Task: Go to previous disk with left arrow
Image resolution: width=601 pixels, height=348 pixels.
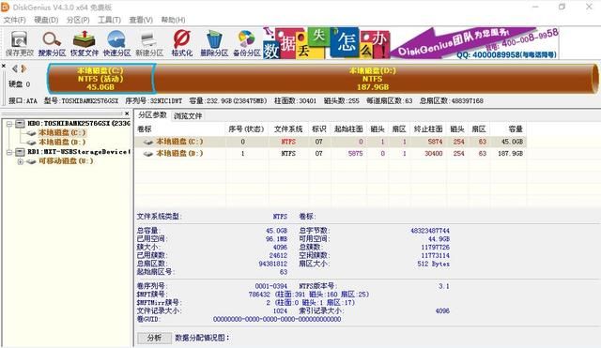Action: [x=15, y=68]
